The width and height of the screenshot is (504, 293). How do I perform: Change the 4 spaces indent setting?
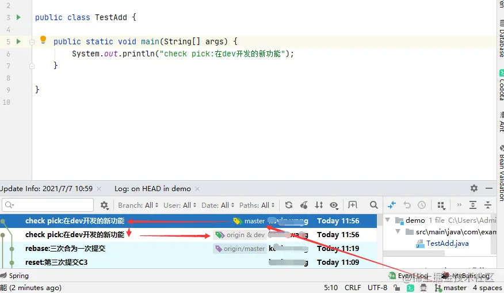coord(487,288)
